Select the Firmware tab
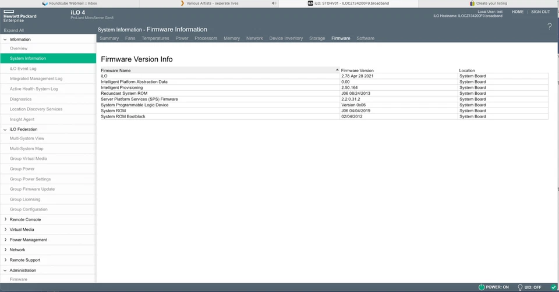This screenshot has width=559, height=292. [341, 38]
